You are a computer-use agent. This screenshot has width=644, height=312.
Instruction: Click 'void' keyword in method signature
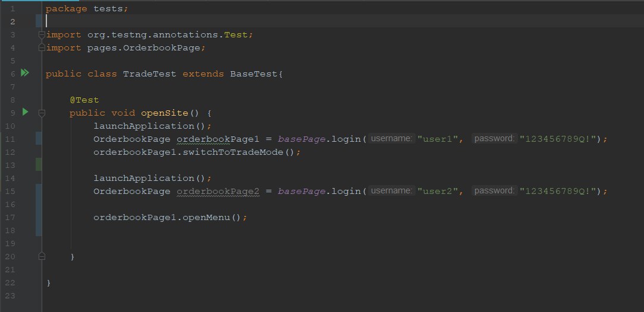(x=123, y=113)
